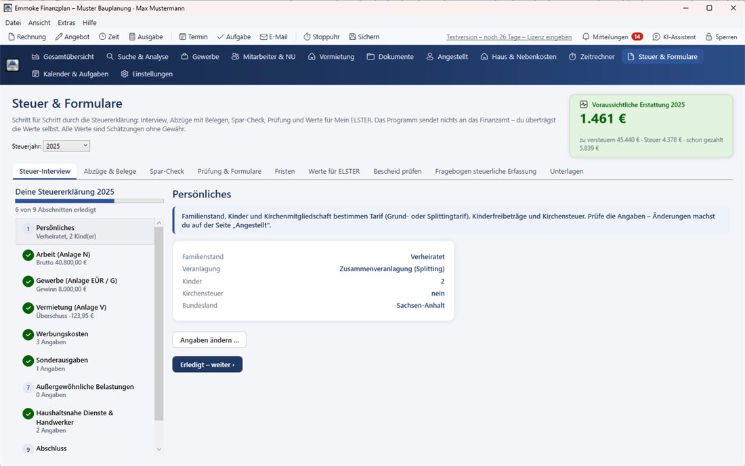The height and width of the screenshot is (466, 745).
Task: Save a backup with Sichern
Action: pyautogui.click(x=364, y=37)
